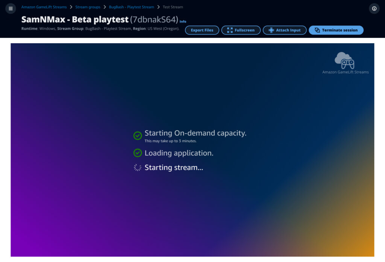
Task: Click the Runtime: Windows text
Action: [38, 29]
